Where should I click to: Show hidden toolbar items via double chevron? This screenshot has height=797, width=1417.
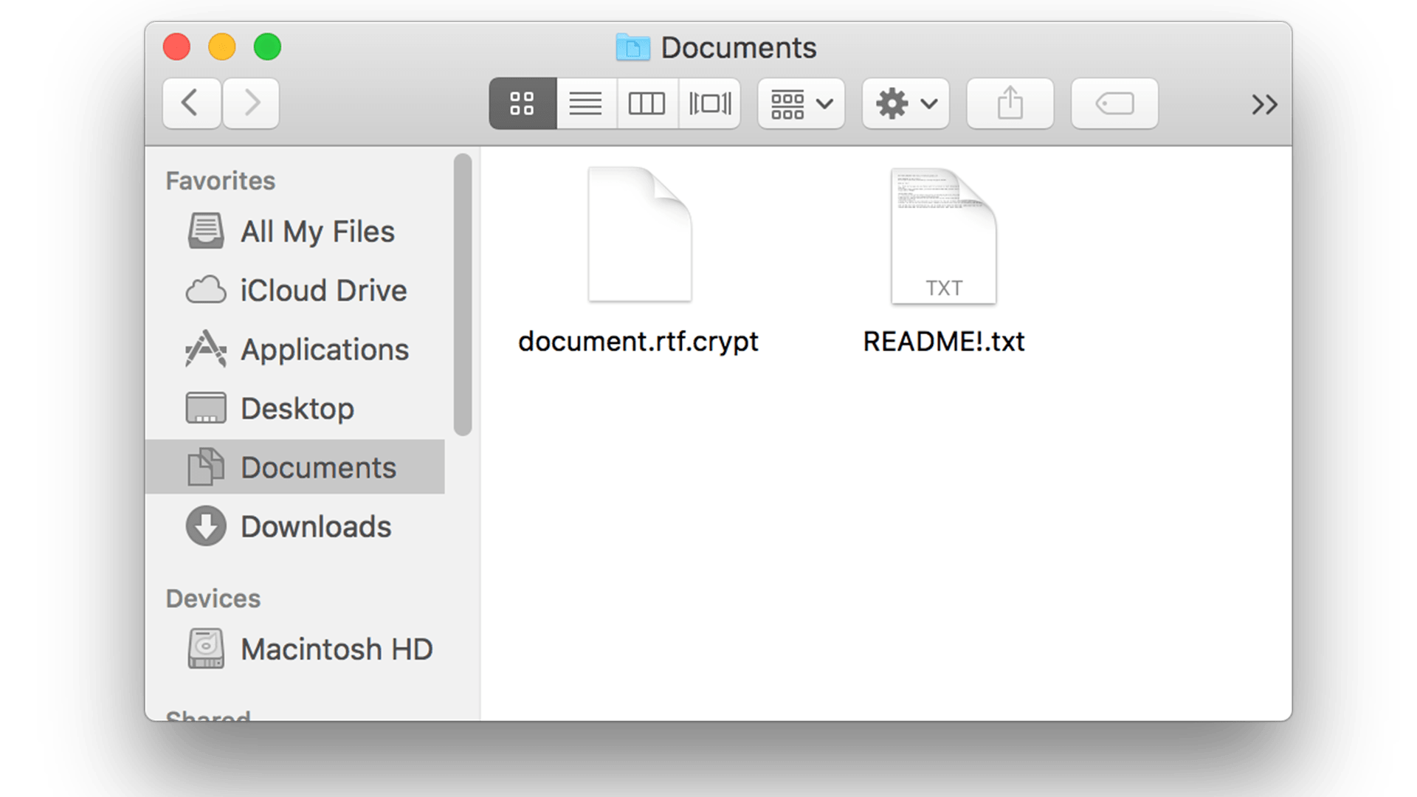(1264, 105)
